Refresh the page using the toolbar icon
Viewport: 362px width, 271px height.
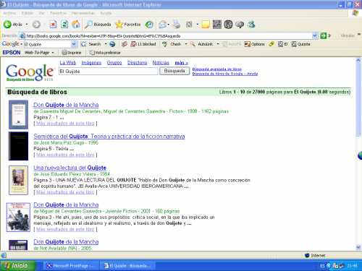pyautogui.click(x=64, y=25)
